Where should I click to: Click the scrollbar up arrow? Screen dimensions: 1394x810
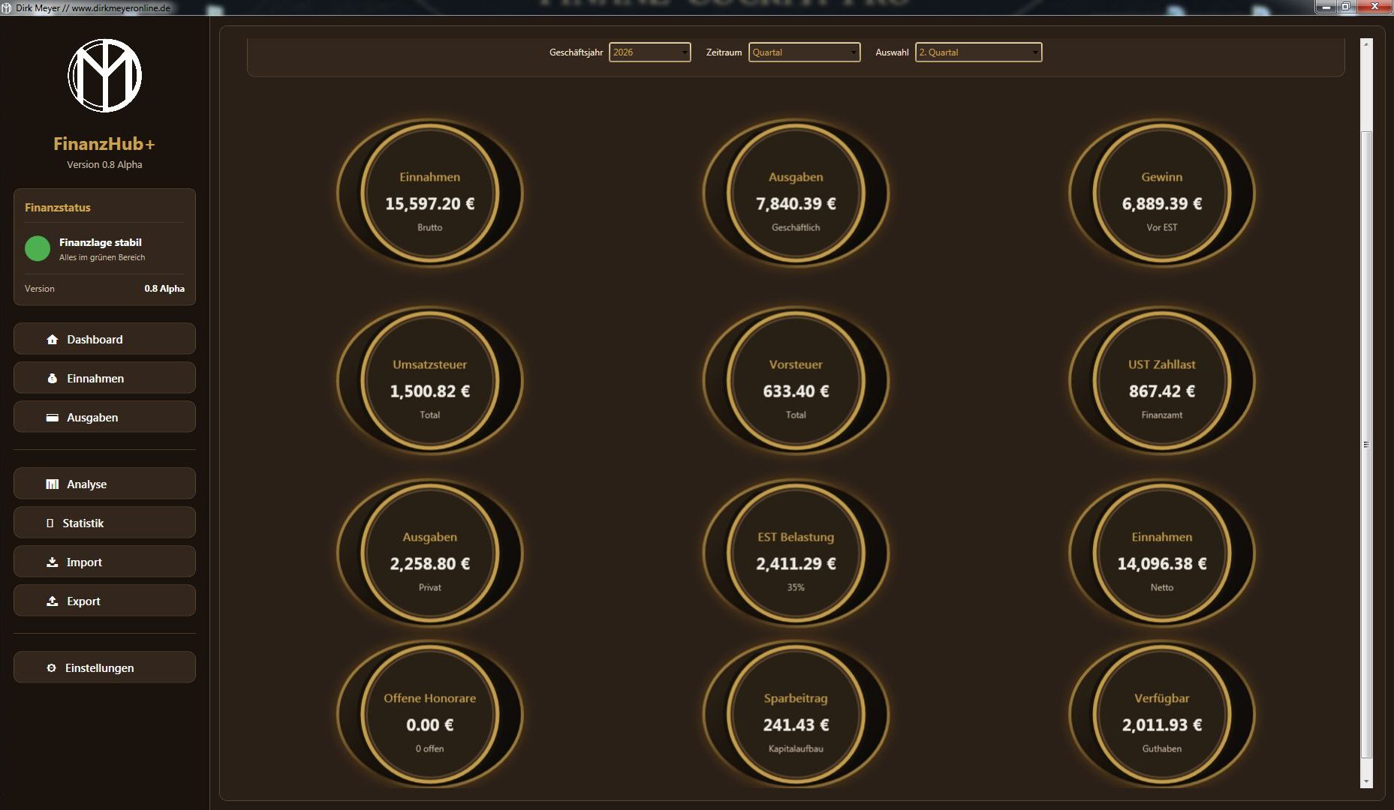point(1366,45)
